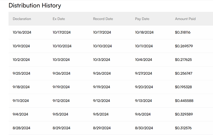Select the 9/5/2024 ex date cell

point(60,114)
